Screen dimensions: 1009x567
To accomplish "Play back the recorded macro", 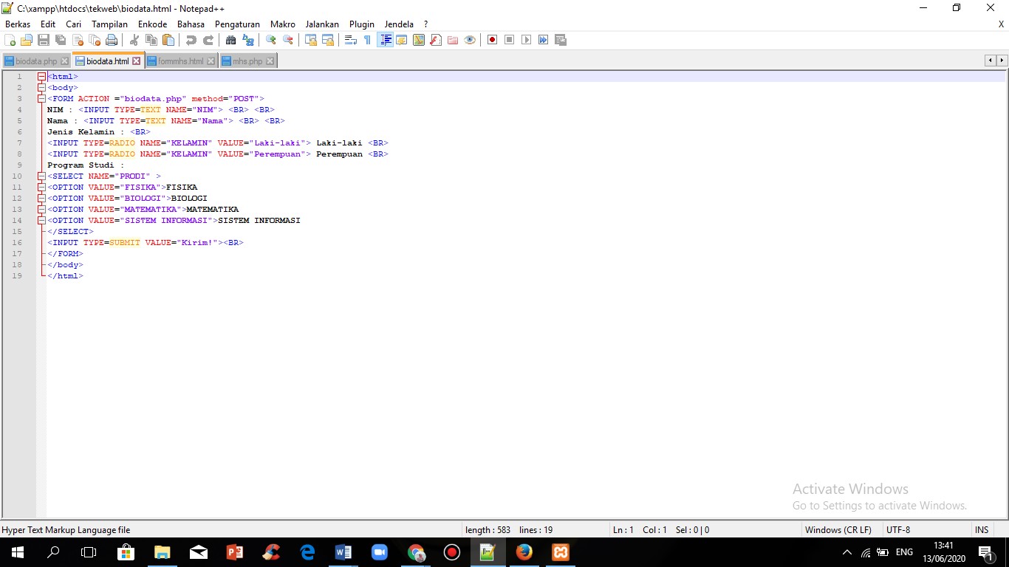I will (x=526, y=40).
